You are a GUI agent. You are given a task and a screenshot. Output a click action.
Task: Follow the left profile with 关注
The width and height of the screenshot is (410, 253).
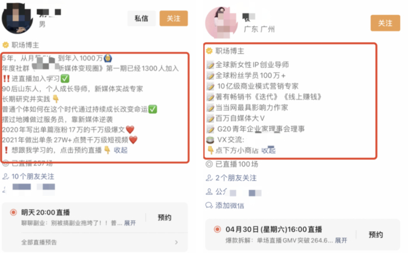click(x=174, y=18)
